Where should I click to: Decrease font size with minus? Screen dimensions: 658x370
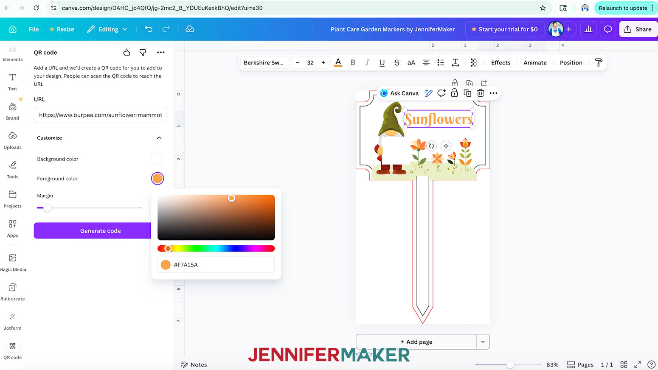point(298,62)
